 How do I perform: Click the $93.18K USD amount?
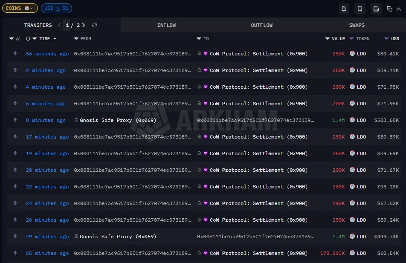coord(388,187)
